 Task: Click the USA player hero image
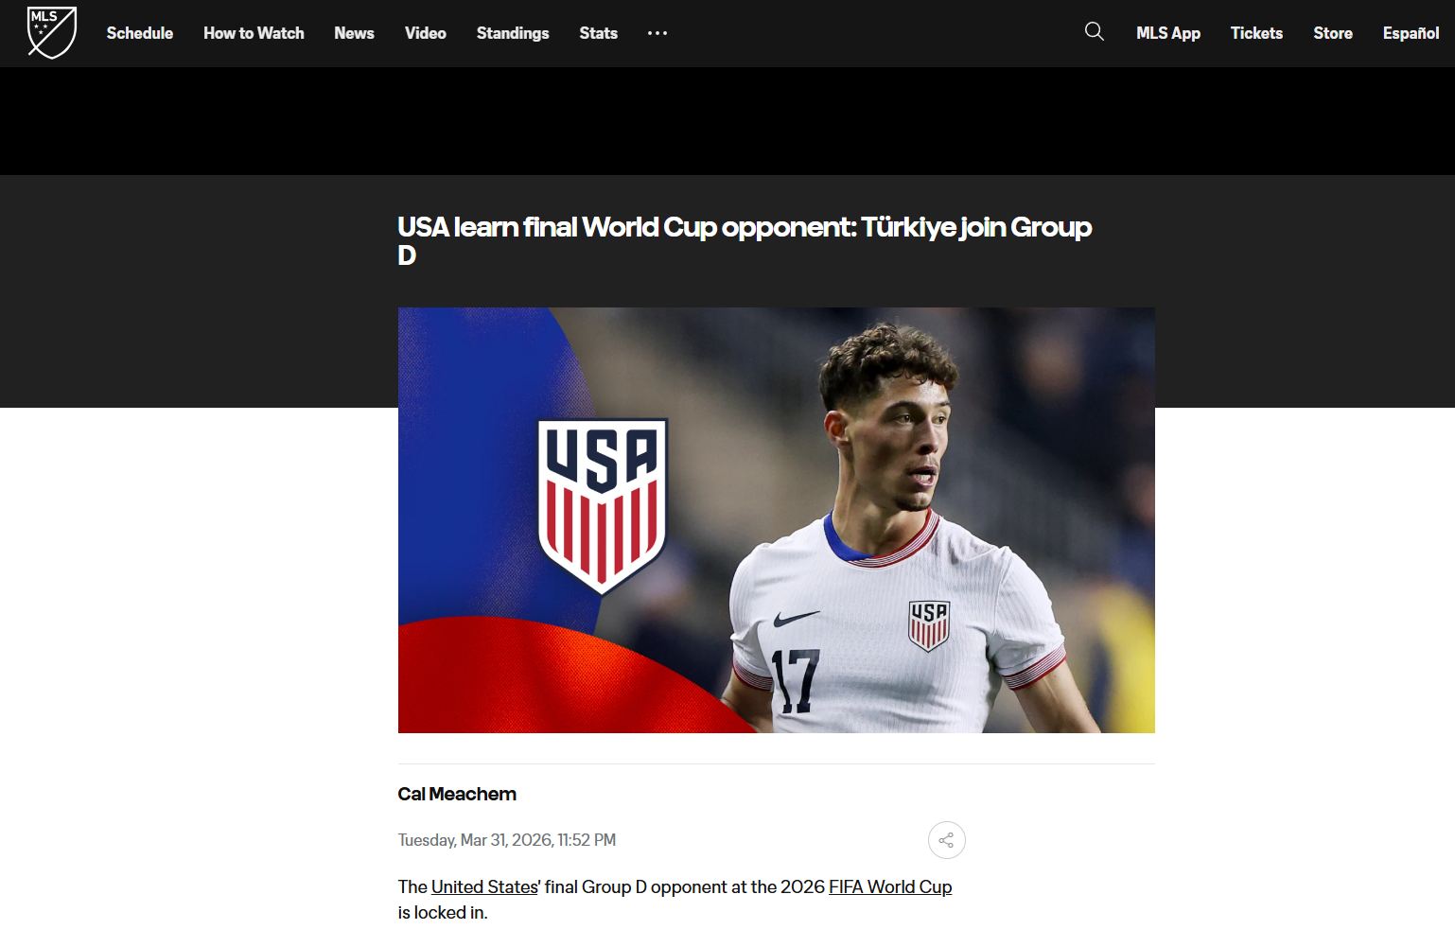776,520
